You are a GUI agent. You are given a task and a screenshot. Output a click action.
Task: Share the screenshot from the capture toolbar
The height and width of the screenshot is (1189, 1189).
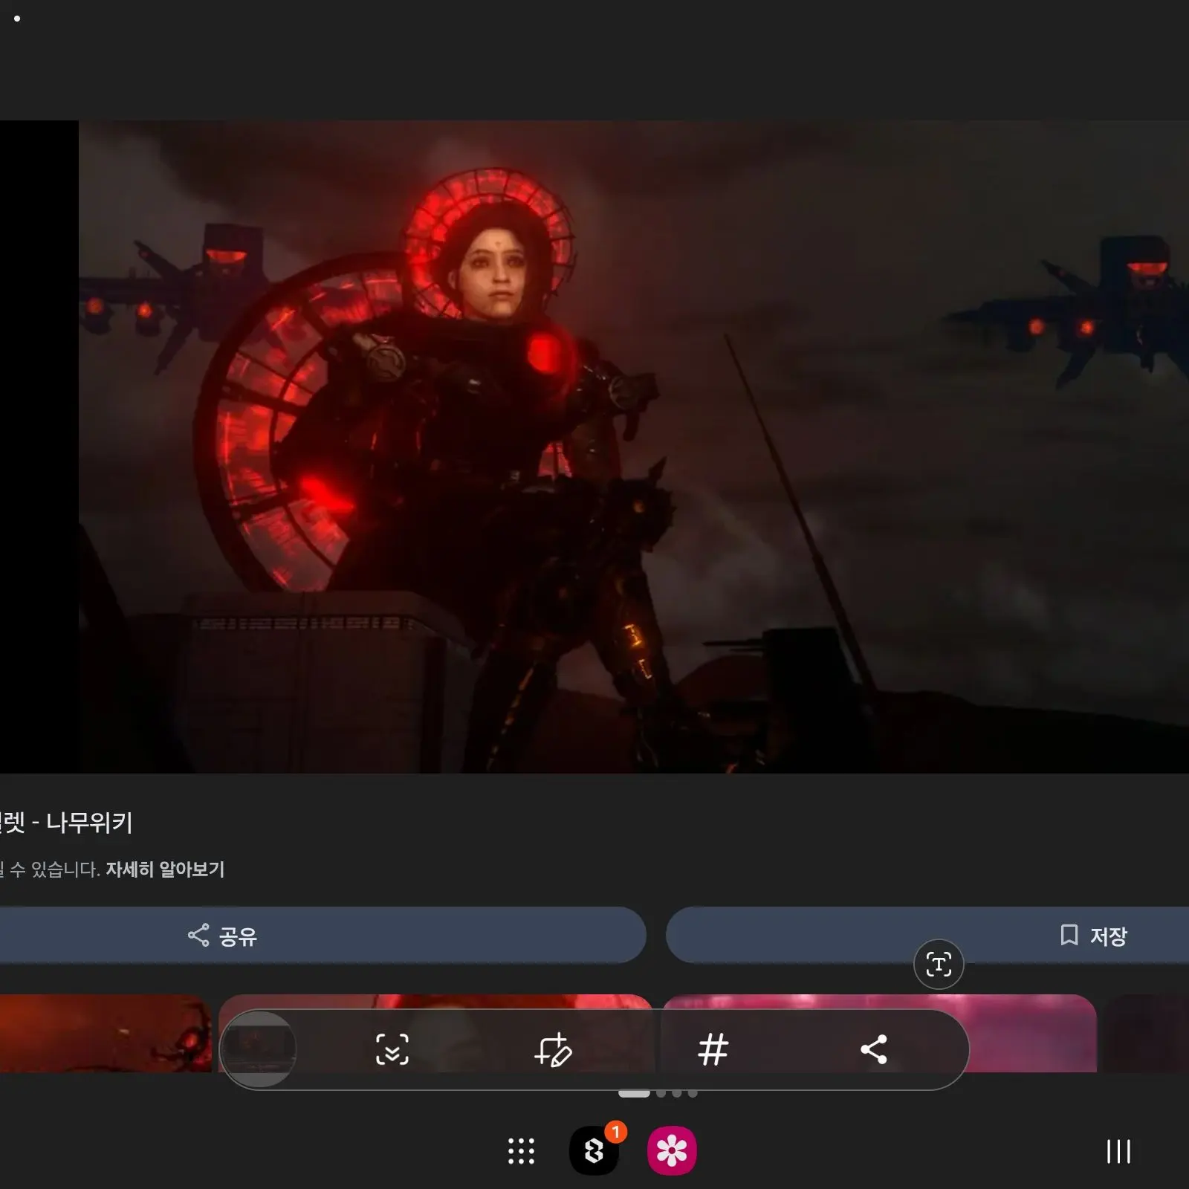[x=873, y=1049]
